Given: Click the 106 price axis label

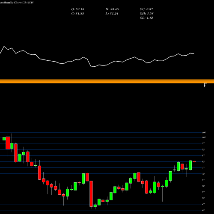Looking at the screenshot, I should coord(204,133).
